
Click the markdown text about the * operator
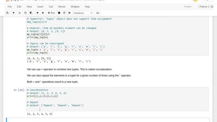point(79,76)
